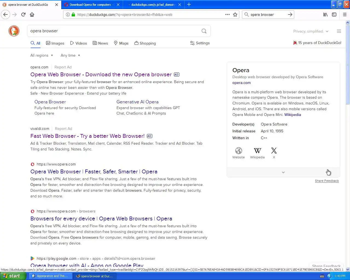
Task: Click '15 years of DuckDuckGo!' banner
Action: (317, 43)
